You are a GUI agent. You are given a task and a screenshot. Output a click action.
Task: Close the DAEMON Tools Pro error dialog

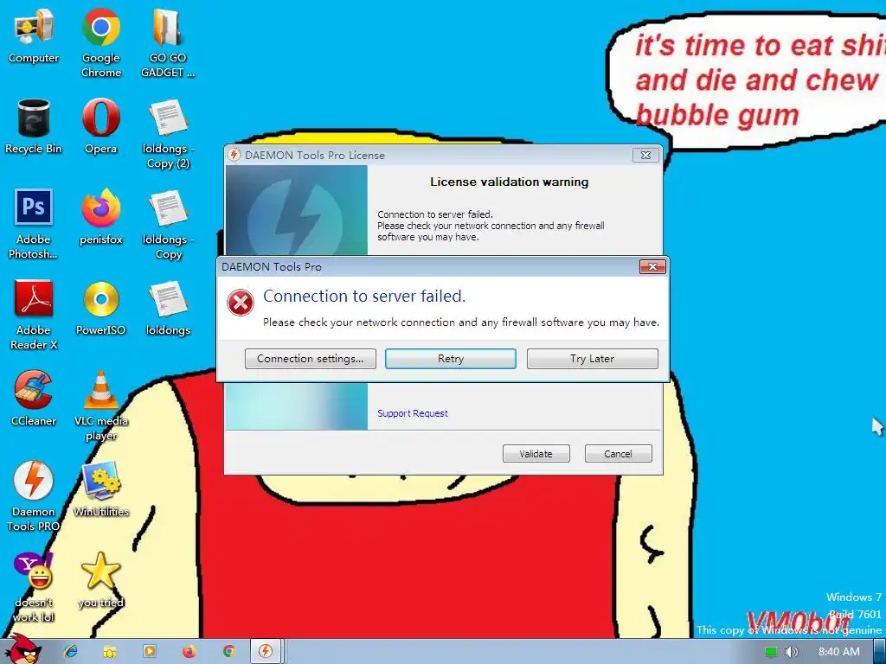click(x=652, y=266)
